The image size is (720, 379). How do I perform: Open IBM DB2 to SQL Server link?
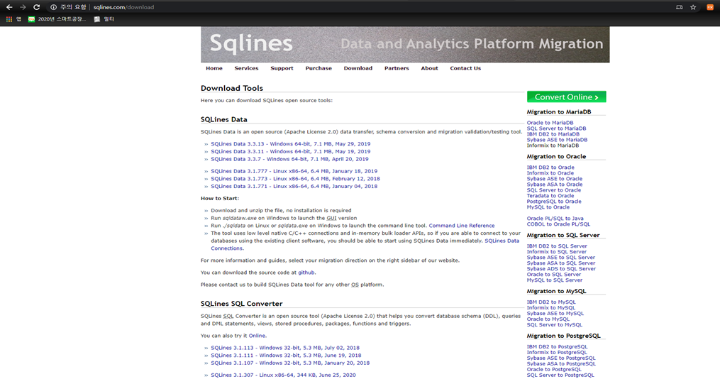point(557,246)
